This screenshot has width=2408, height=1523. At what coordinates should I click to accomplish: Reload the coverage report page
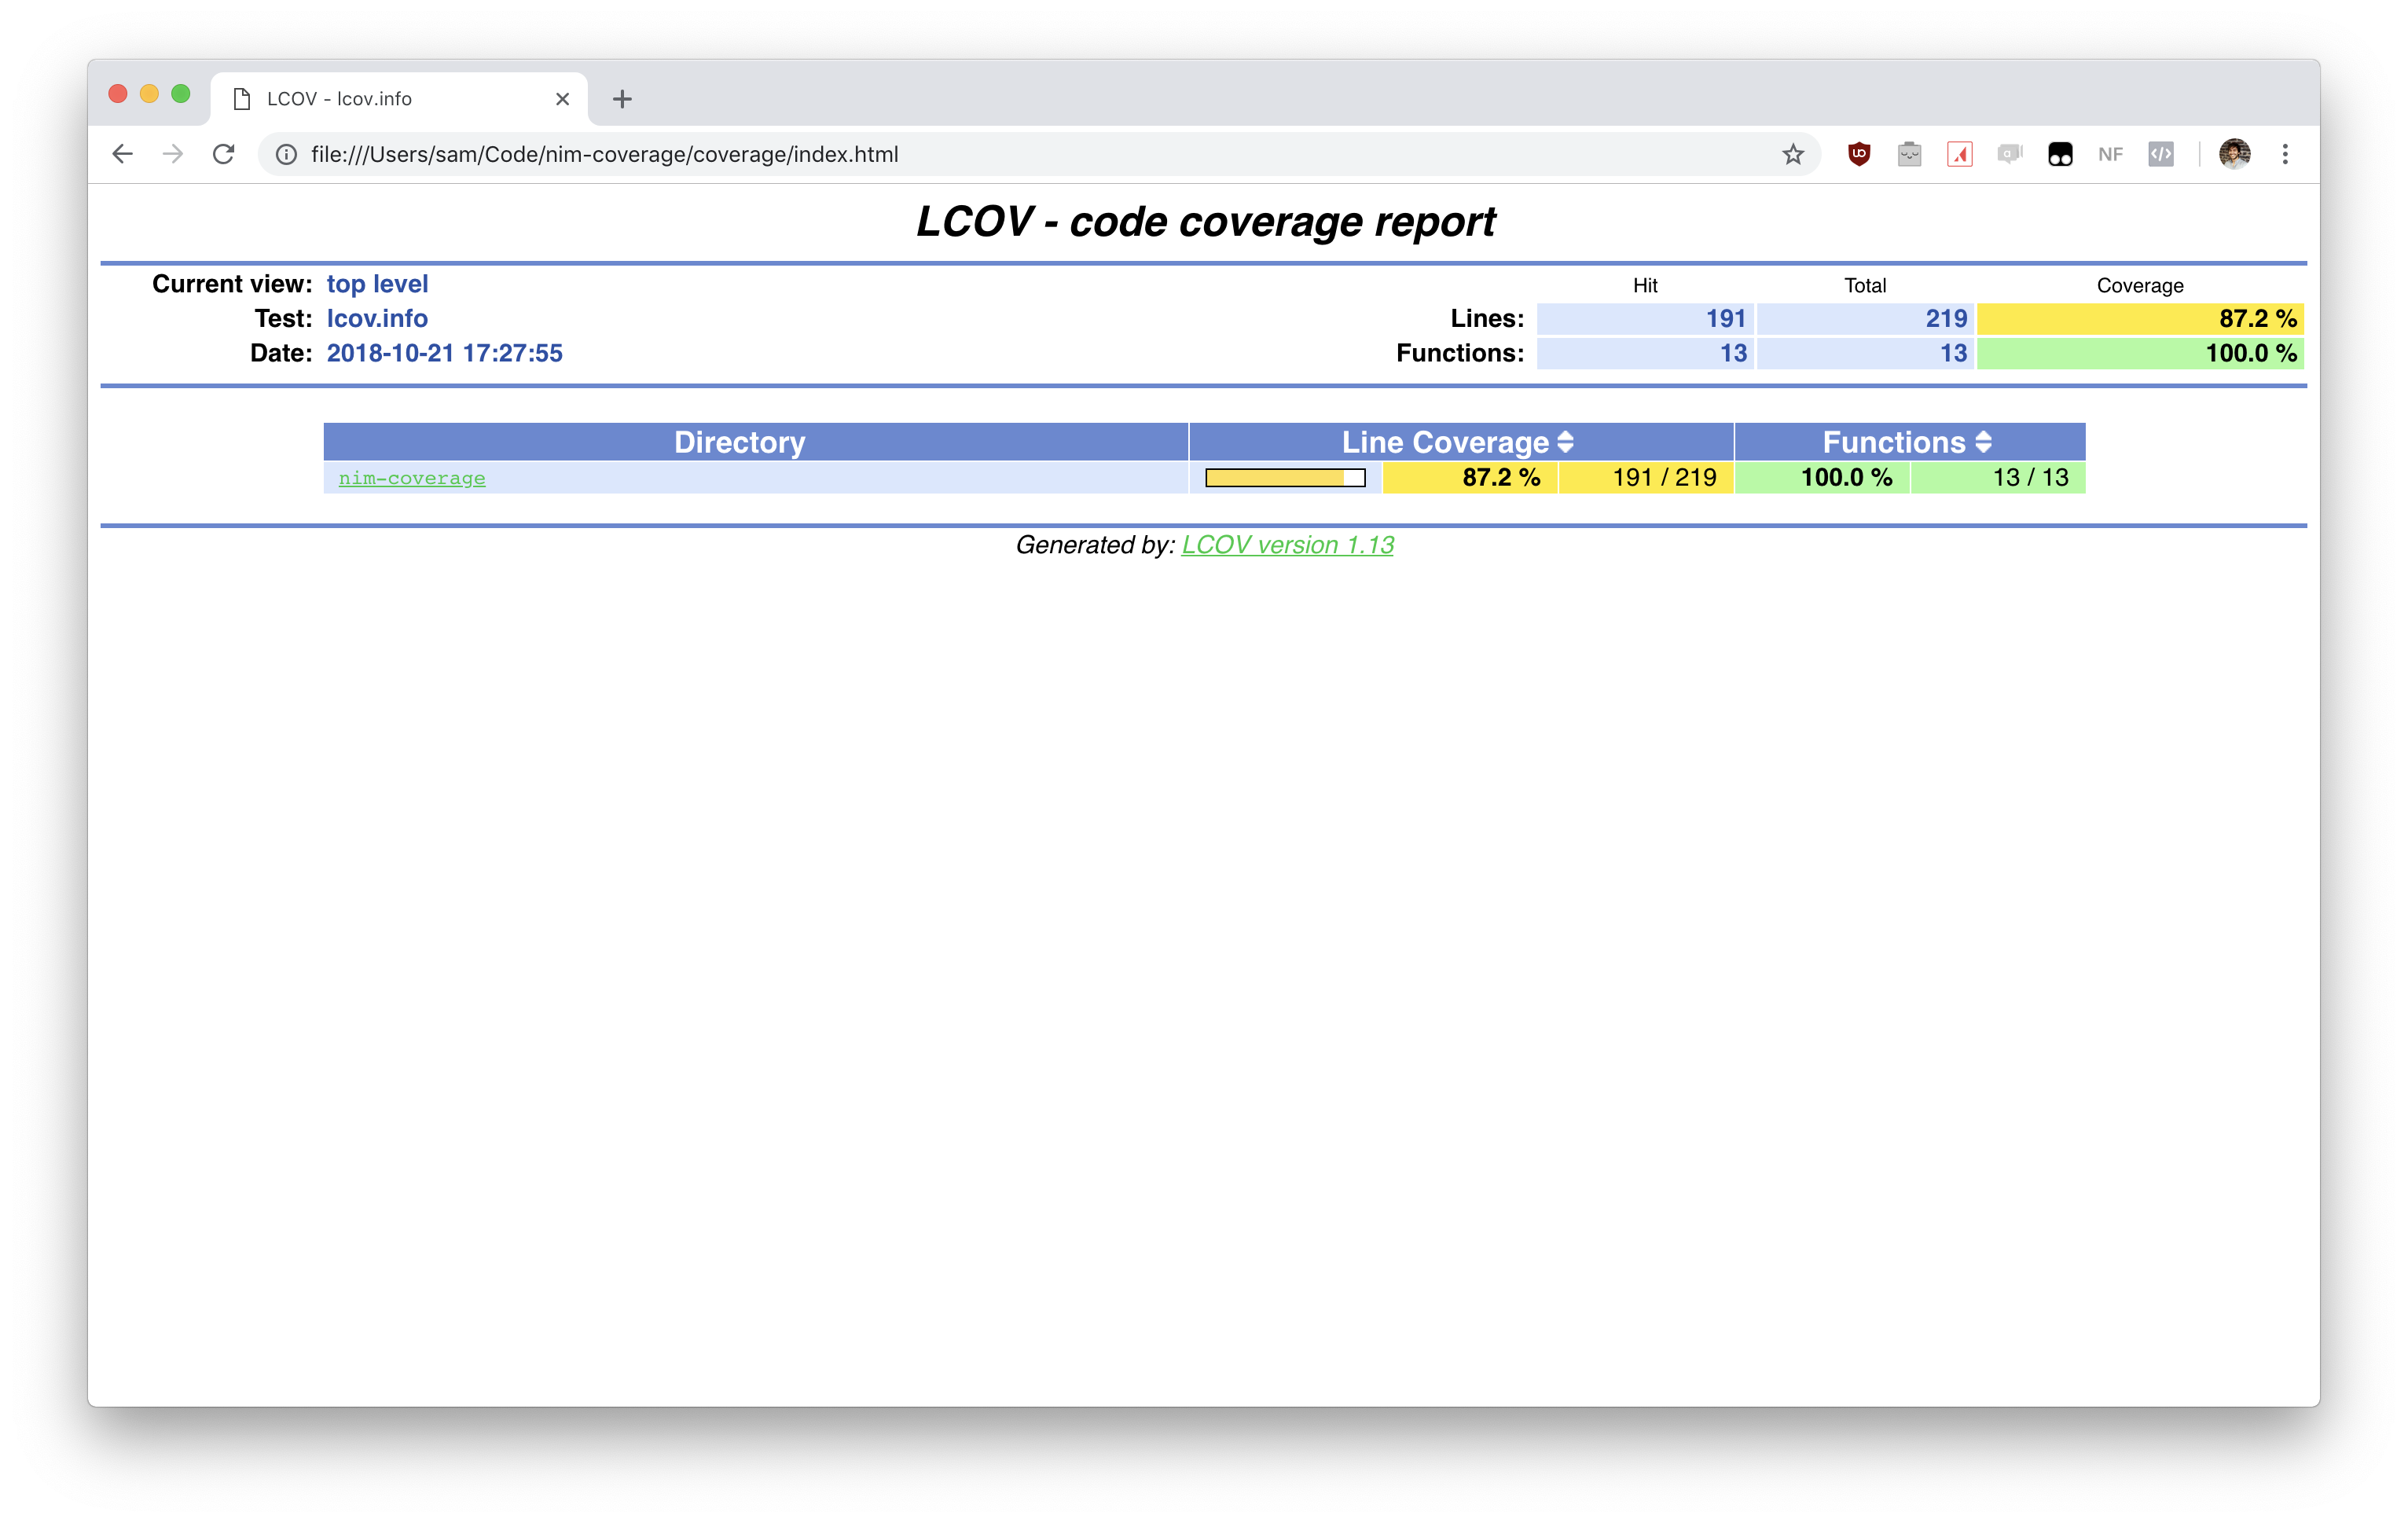click(x=224, y=154)
